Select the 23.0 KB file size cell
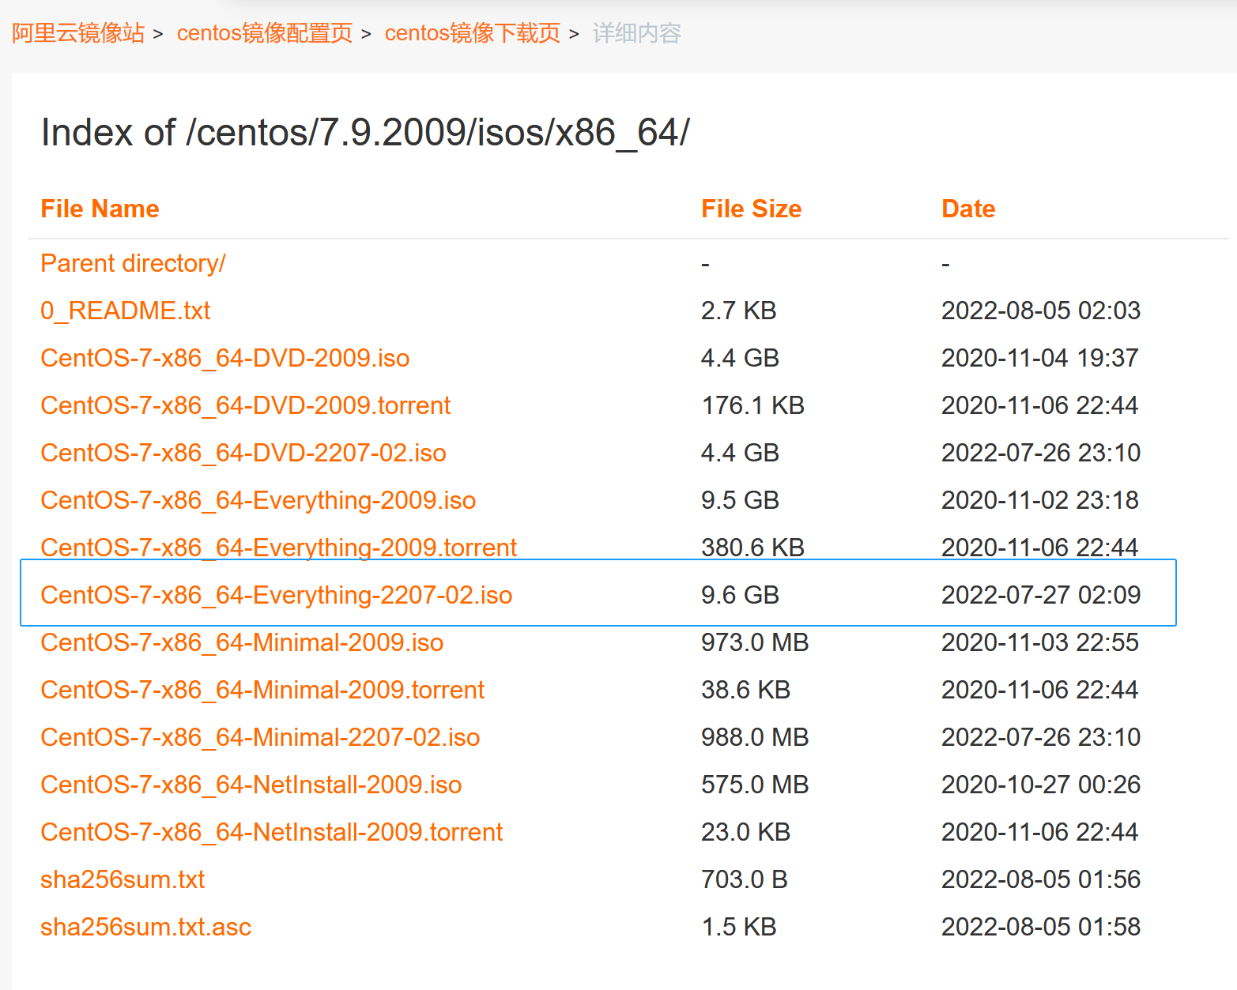 (745, 832)
